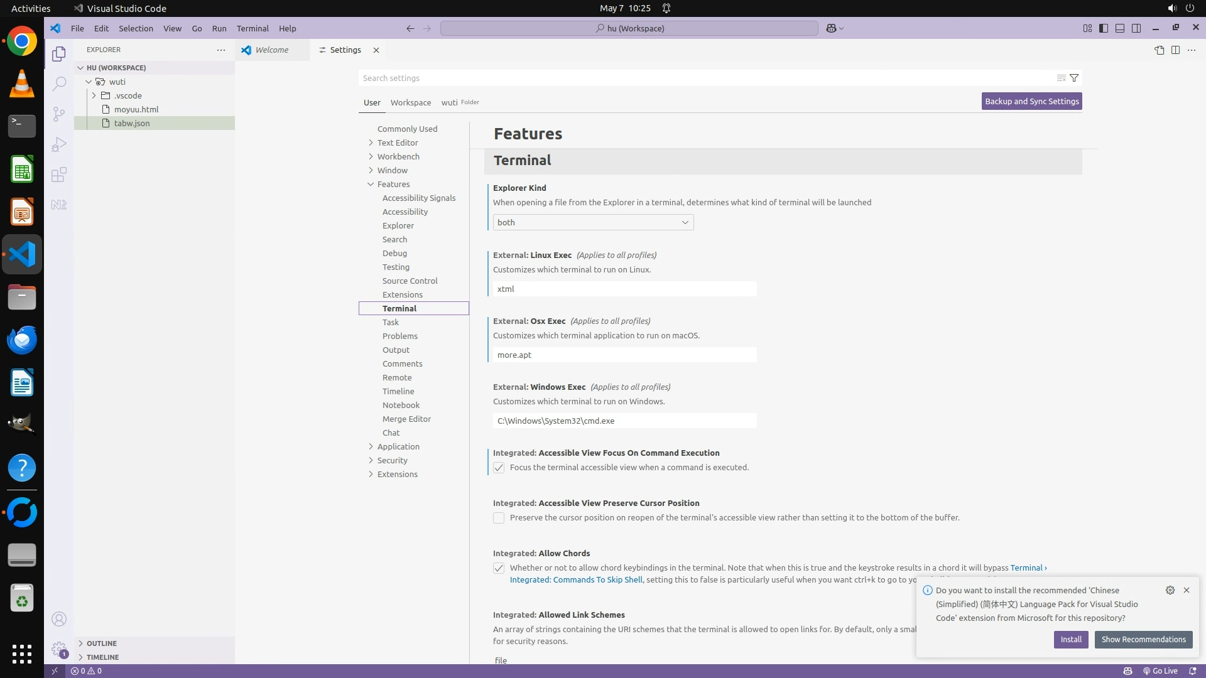Open the Search view in activity bar

pyautogui.click(x=58, y=83)
